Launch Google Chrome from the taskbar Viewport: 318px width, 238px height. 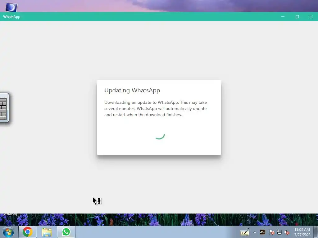[x=28, y=232]
